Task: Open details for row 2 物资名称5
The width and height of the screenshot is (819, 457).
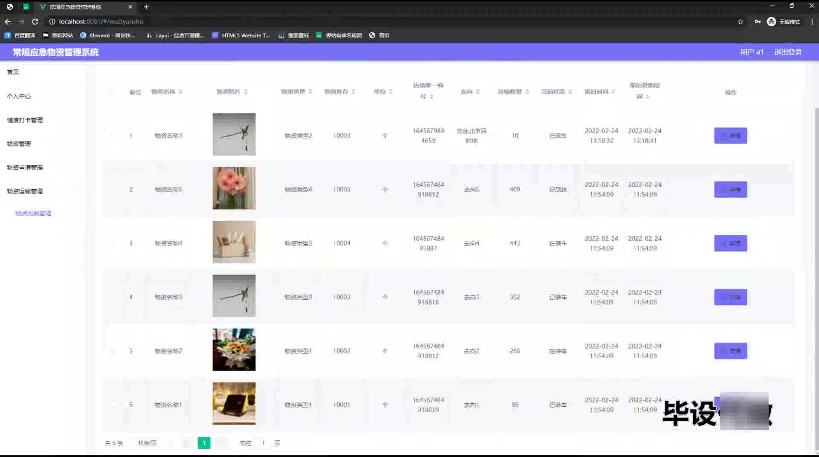Action: point(730,189)
